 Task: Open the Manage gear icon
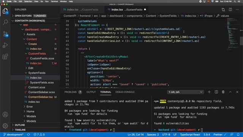click(5, 126)
